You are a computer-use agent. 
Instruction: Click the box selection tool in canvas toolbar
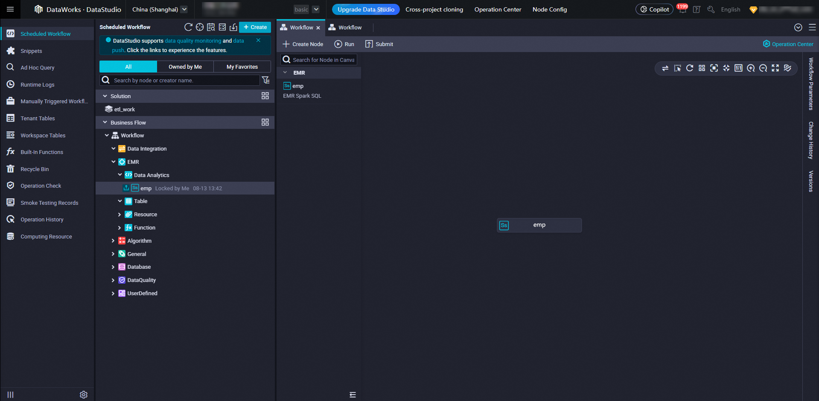pos(677,68)
